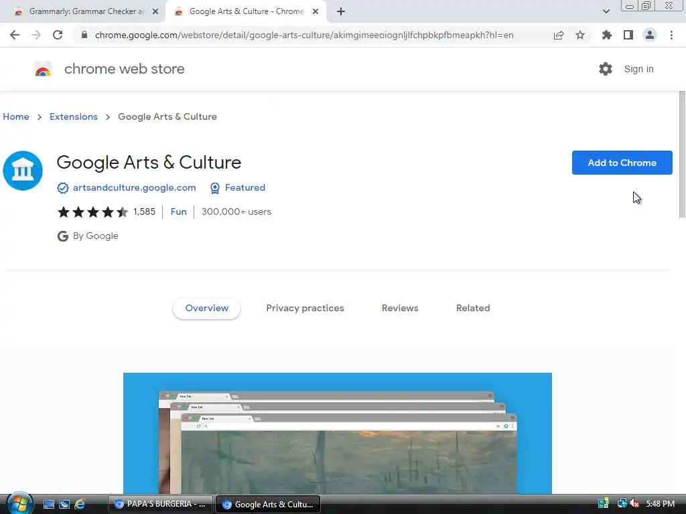Click the Google G logo
This screenshot has height=514, width=686.
[x=62, y=236]
